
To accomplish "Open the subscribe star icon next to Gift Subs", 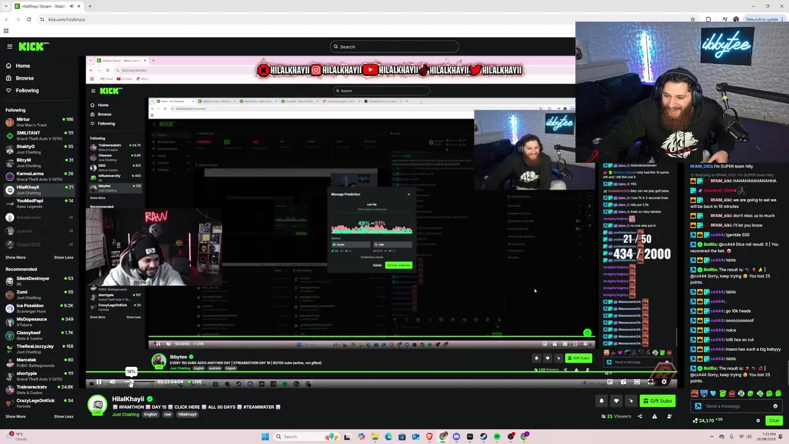I will pyautogui.click(x=631, y=401).
